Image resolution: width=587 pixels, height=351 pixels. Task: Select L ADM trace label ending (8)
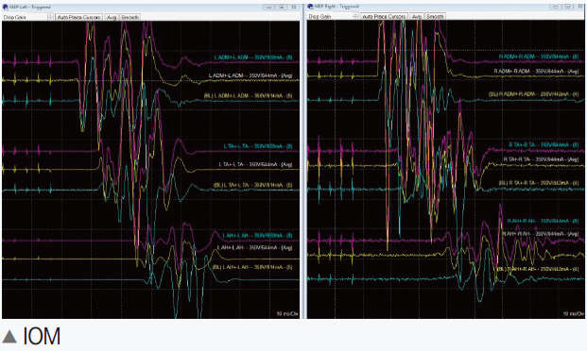point(253,58)
